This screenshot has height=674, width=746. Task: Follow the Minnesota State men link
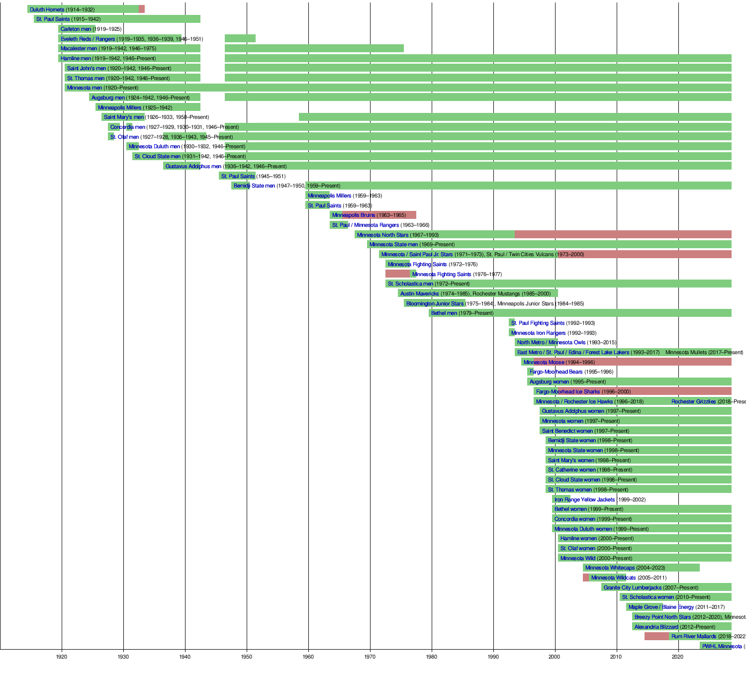point(393,244)
